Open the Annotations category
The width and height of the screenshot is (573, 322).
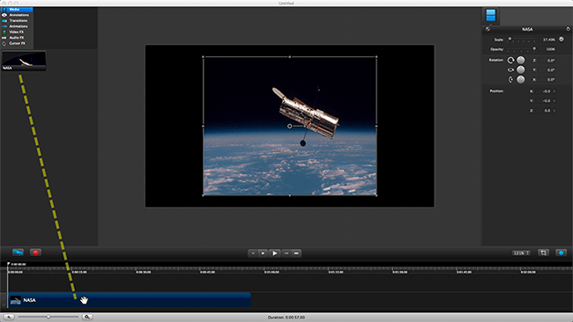point(17,15)
